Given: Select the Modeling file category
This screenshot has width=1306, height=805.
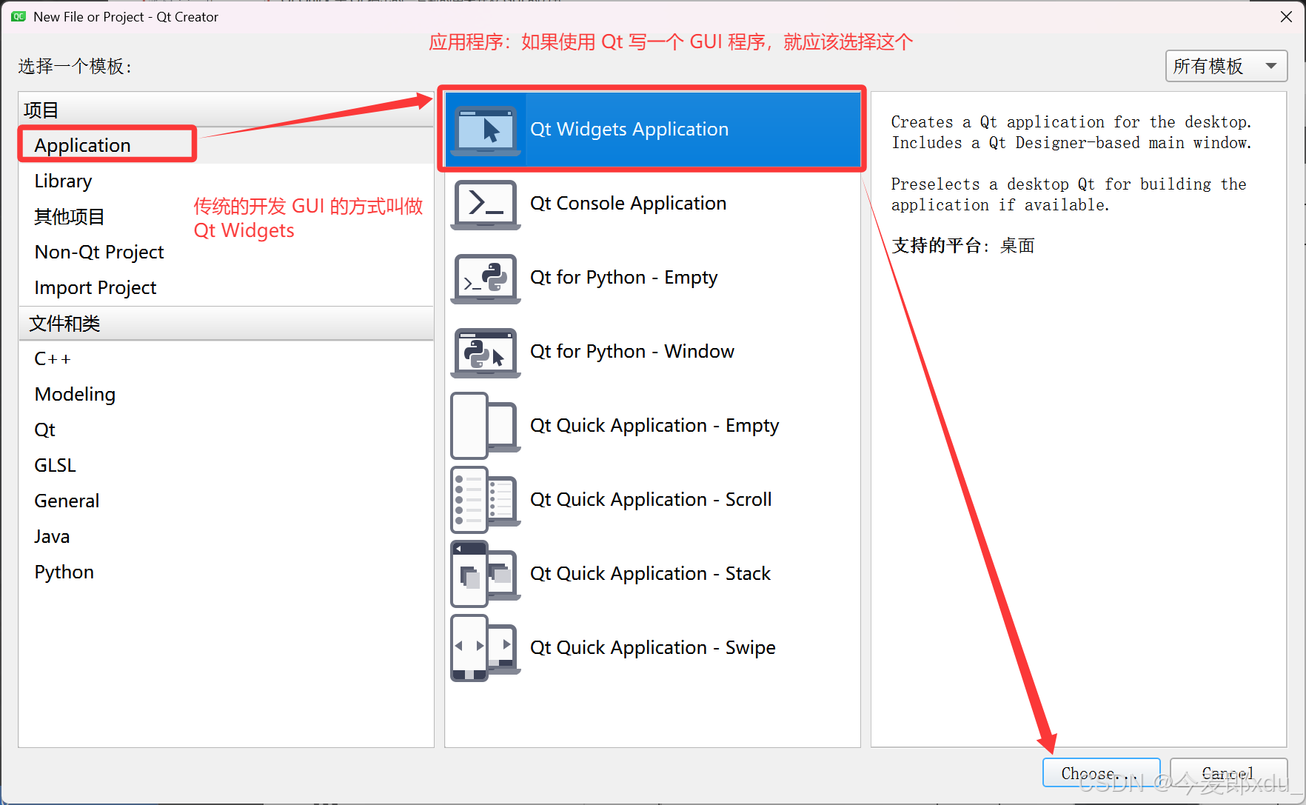Looking at the screenshot, I should click(x=226, y=394).
